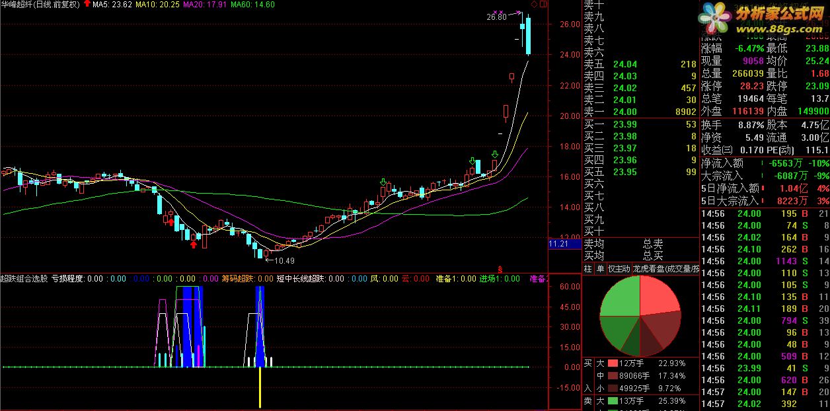
Task: Click the upper red buy arrow near 13.00
Action: click(171, 221)
